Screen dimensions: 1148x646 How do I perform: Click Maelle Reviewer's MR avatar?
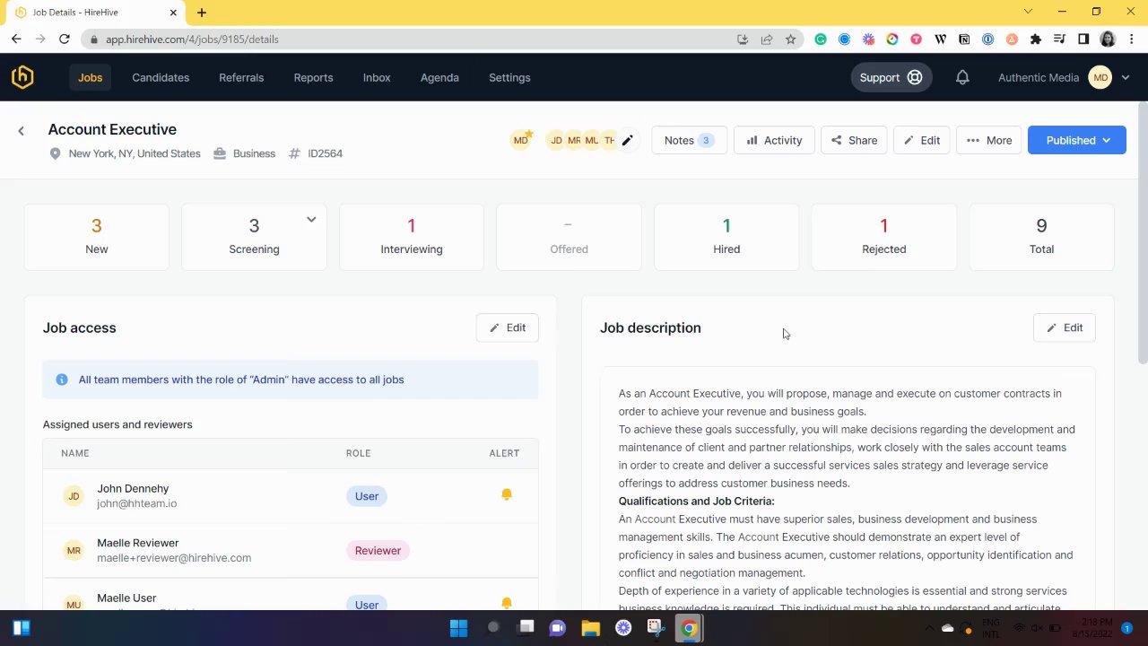(x=74, y=550)
